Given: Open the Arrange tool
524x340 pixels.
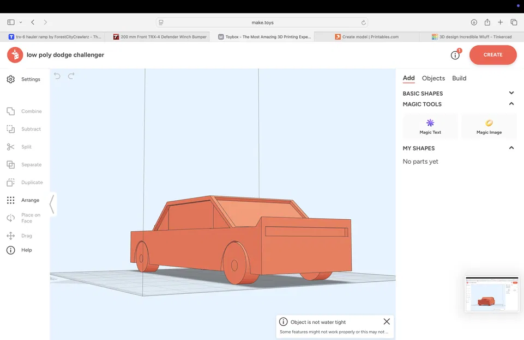Looking at the screenshot, I should 26,200.
